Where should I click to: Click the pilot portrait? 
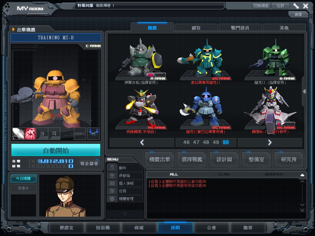pos(70,196)
